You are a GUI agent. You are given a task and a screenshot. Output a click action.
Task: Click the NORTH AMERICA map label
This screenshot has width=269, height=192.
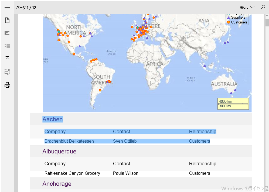pyautogui.click(x=75, y=30)
